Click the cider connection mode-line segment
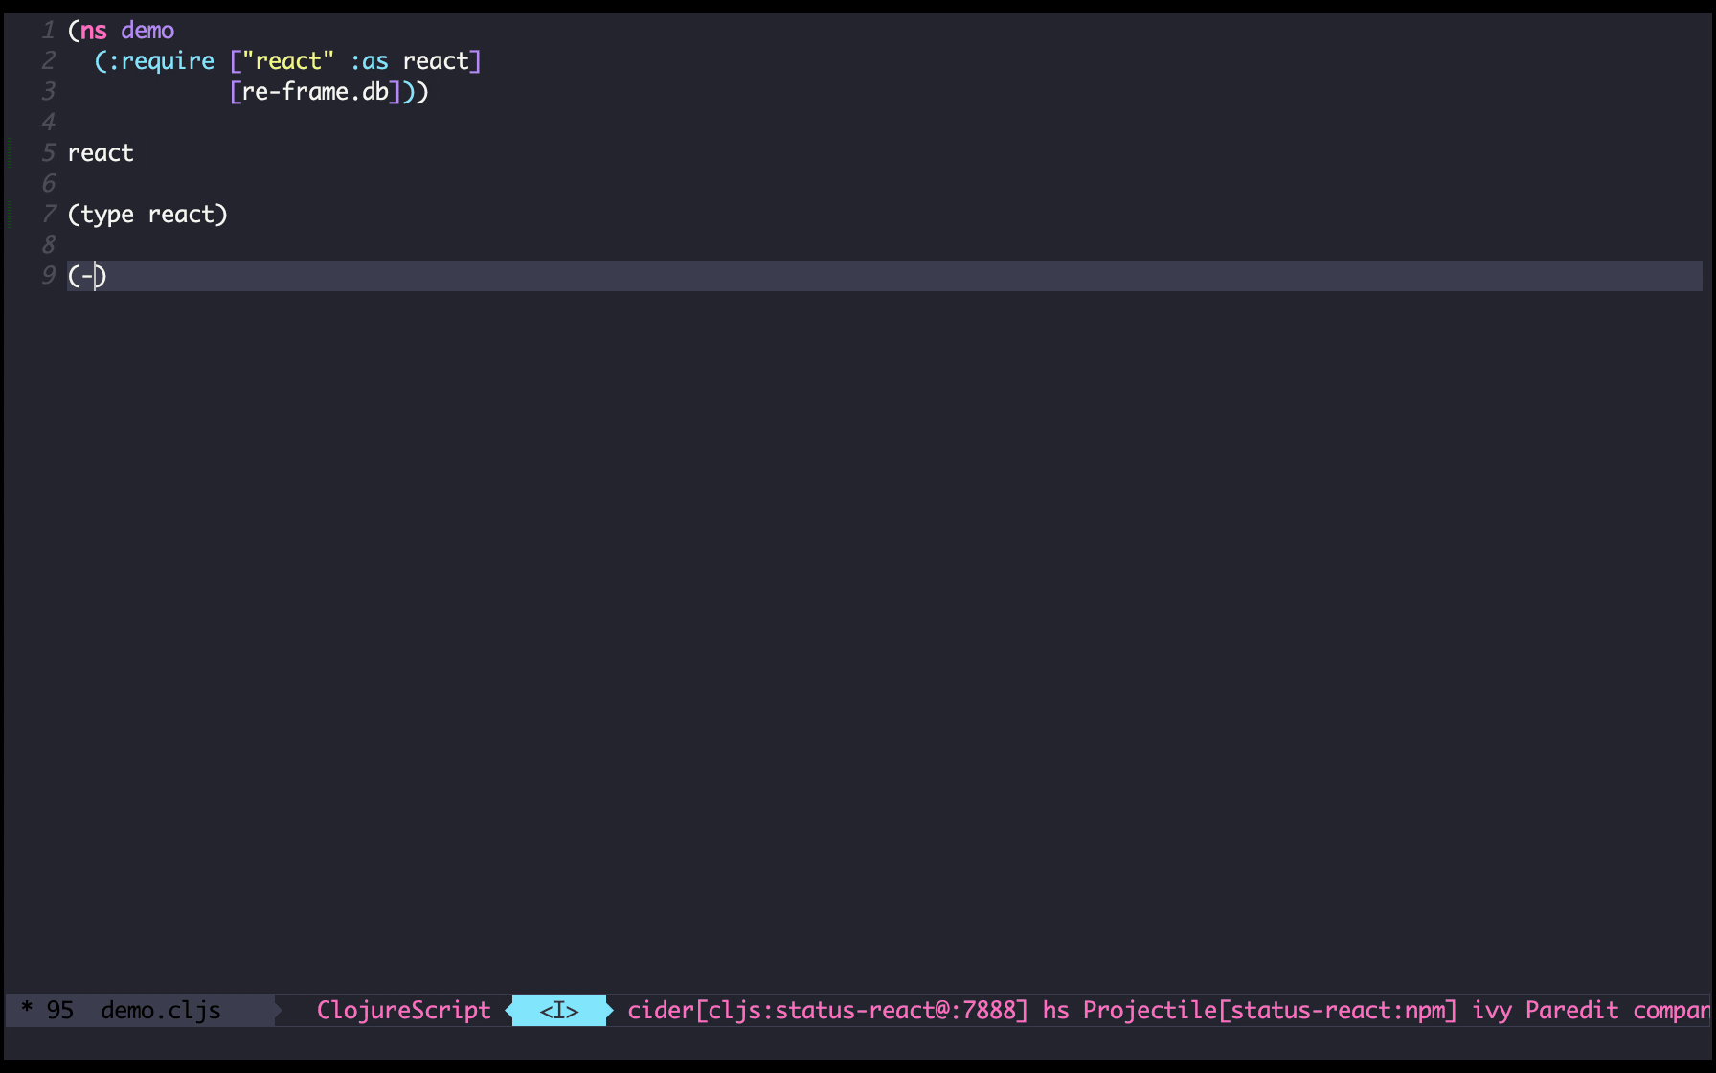Screen dimensions: 1716x1073 pyautogui.click(x=827, y=1011)
